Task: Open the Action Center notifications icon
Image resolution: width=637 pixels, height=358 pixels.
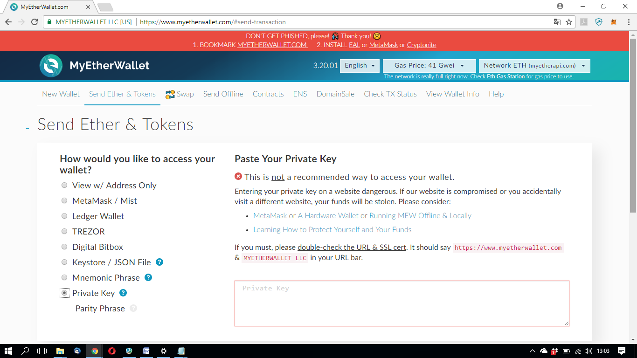Action: pyautogui.click(x=622, y=351)
